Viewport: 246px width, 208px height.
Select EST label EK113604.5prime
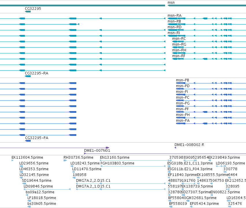[27, 158]
